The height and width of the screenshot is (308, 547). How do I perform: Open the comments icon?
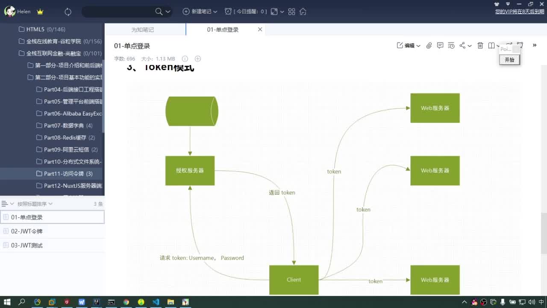tap(440, 45)
